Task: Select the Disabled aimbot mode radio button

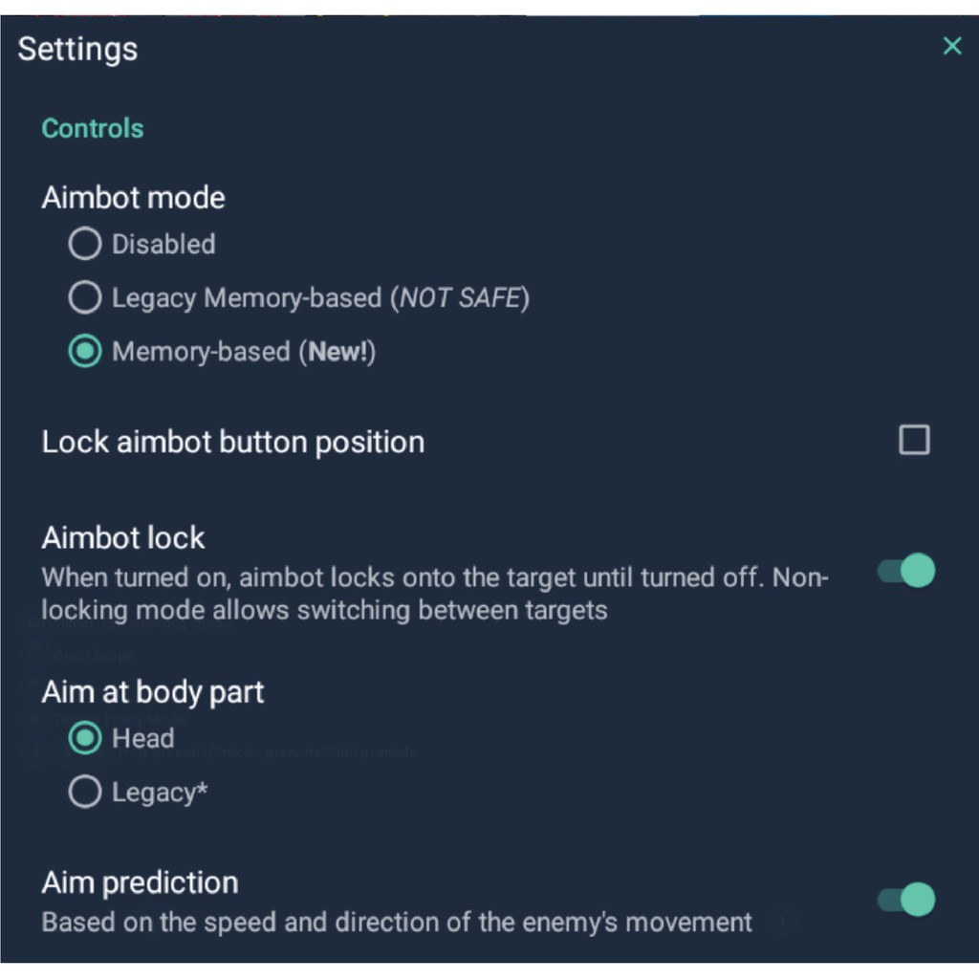Action: 85,245
